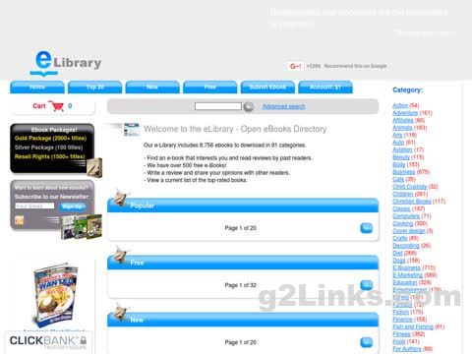The width and height of the screenshot is (472, 354).
Task: Click the Google +1 button
Action: [295, 66]
